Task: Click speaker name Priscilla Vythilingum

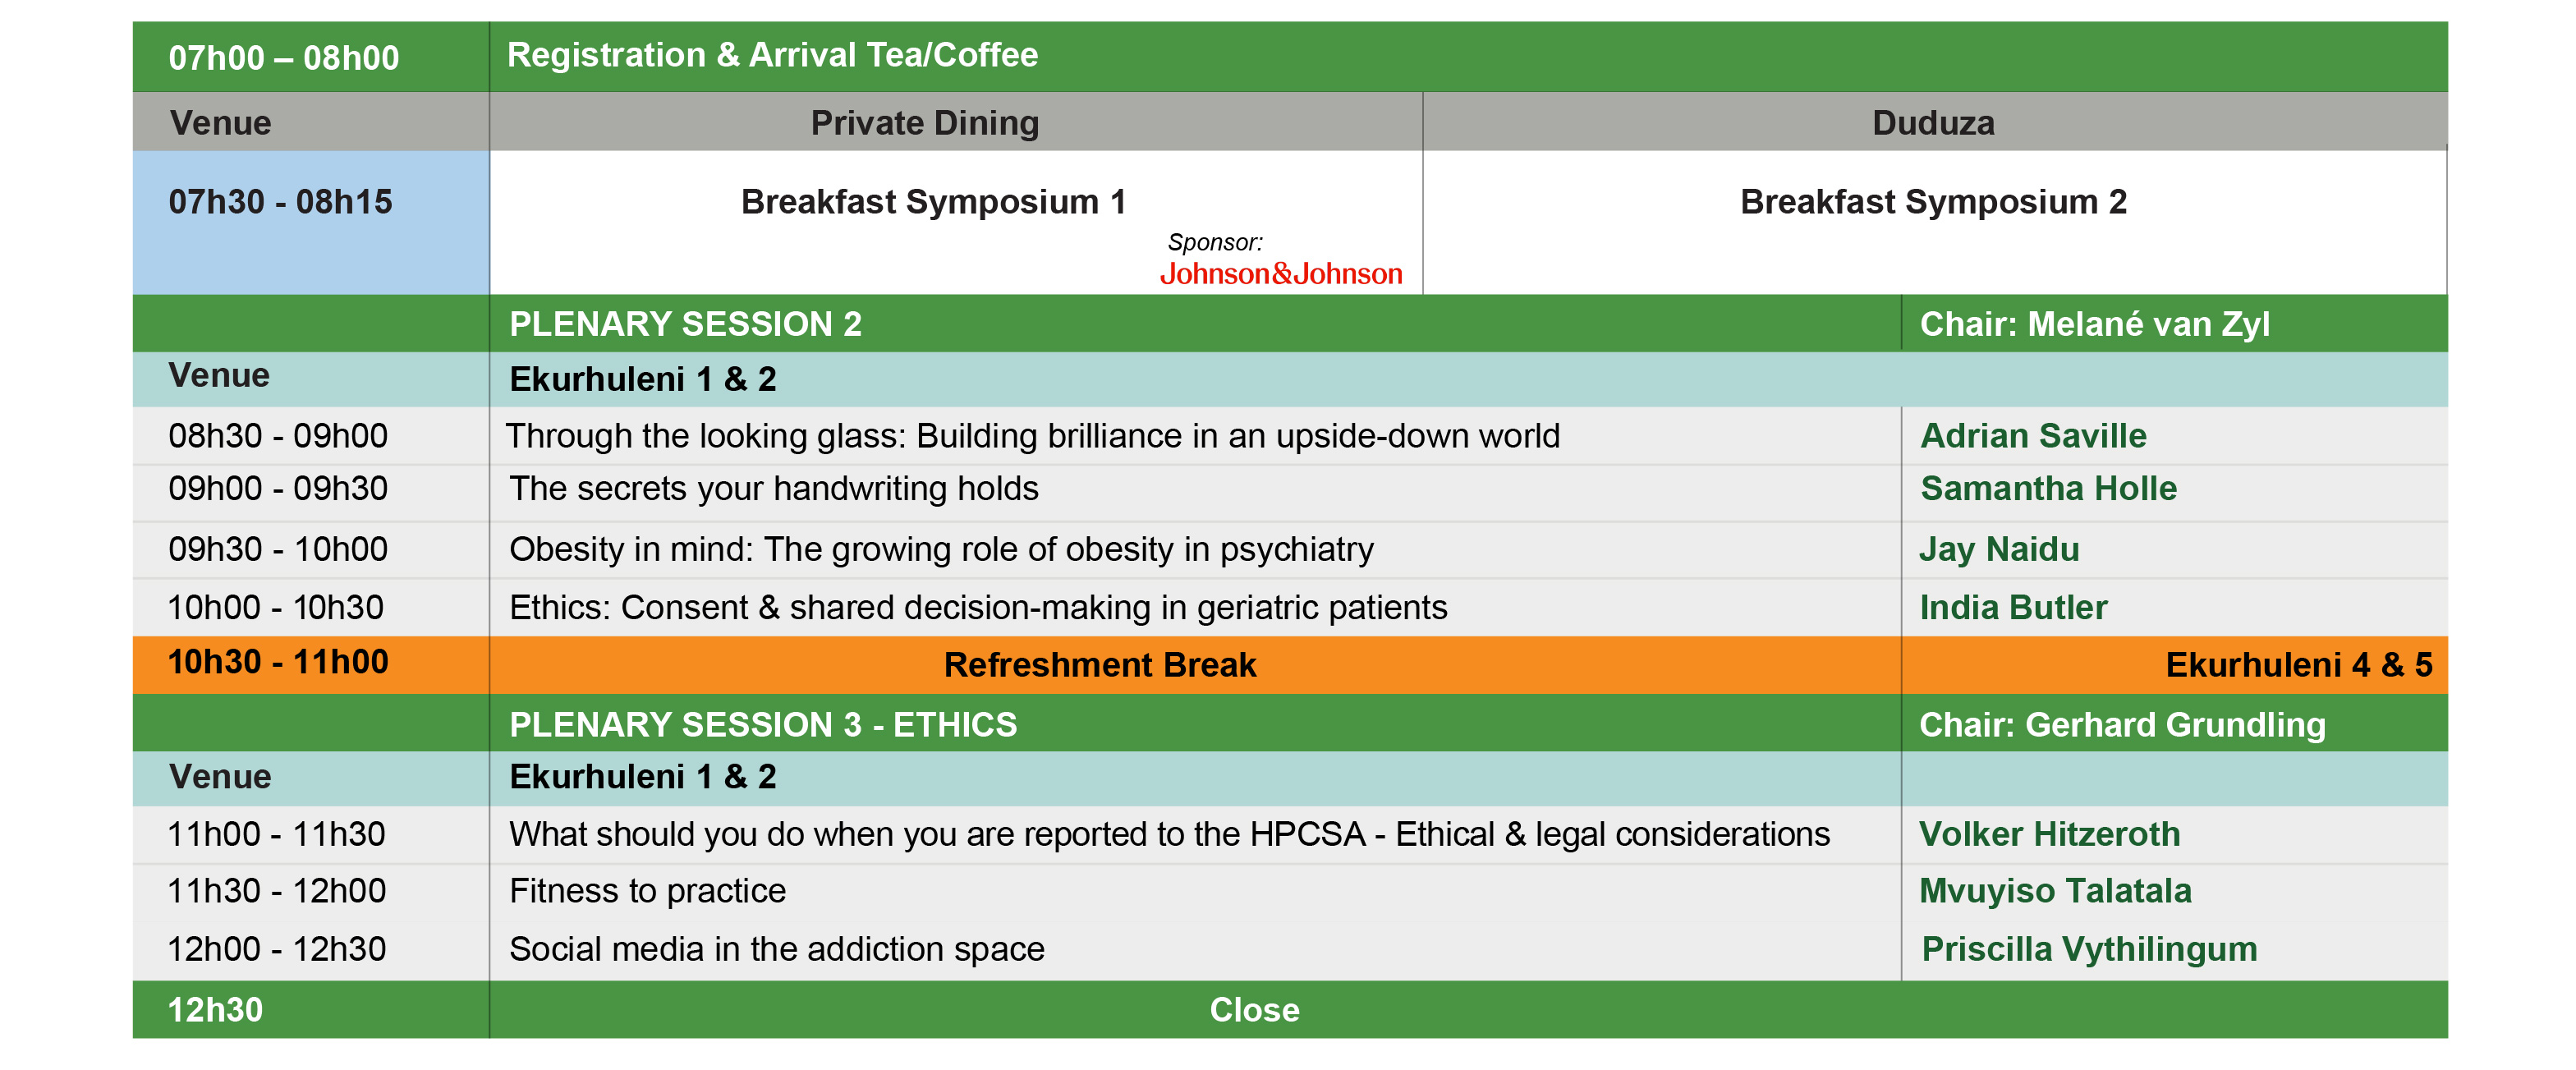Action: (2089, 949)
